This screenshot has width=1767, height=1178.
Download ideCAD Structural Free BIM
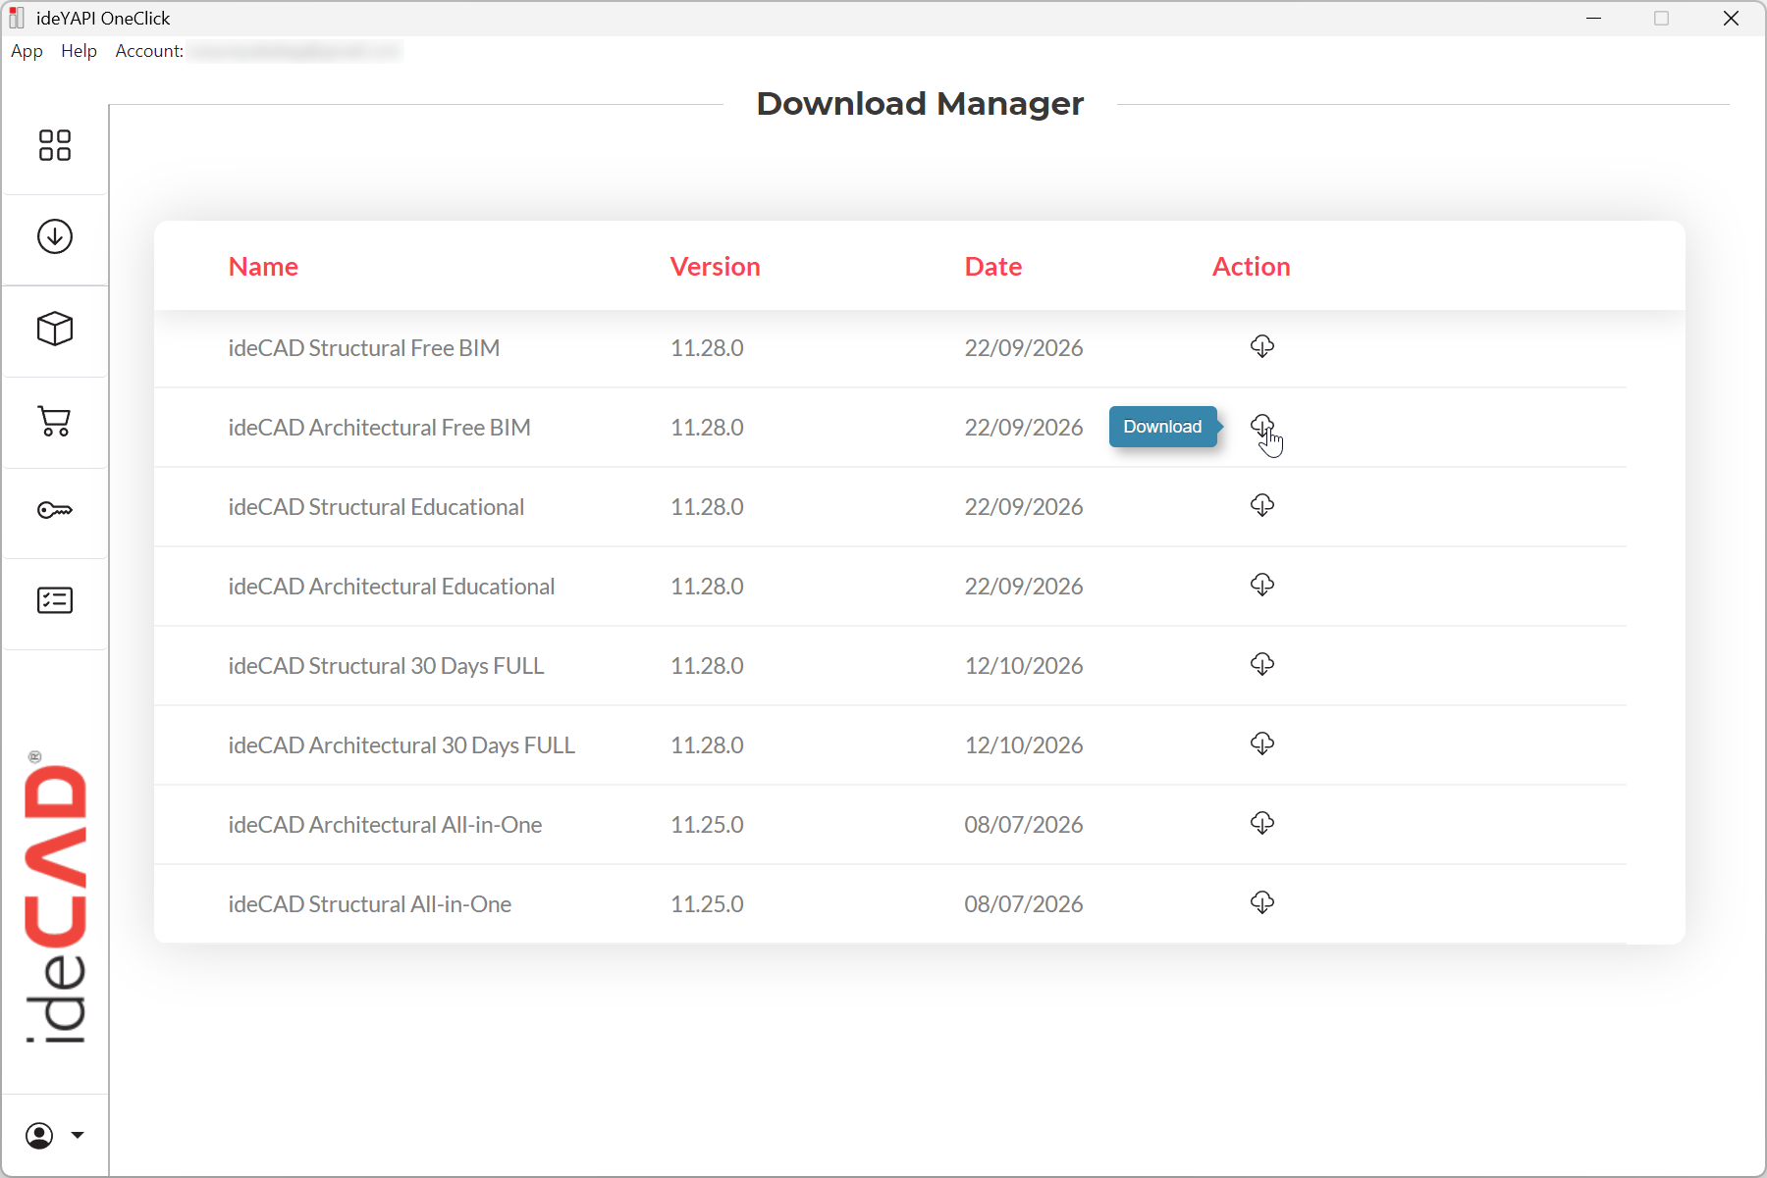[x=1262, y=346]
